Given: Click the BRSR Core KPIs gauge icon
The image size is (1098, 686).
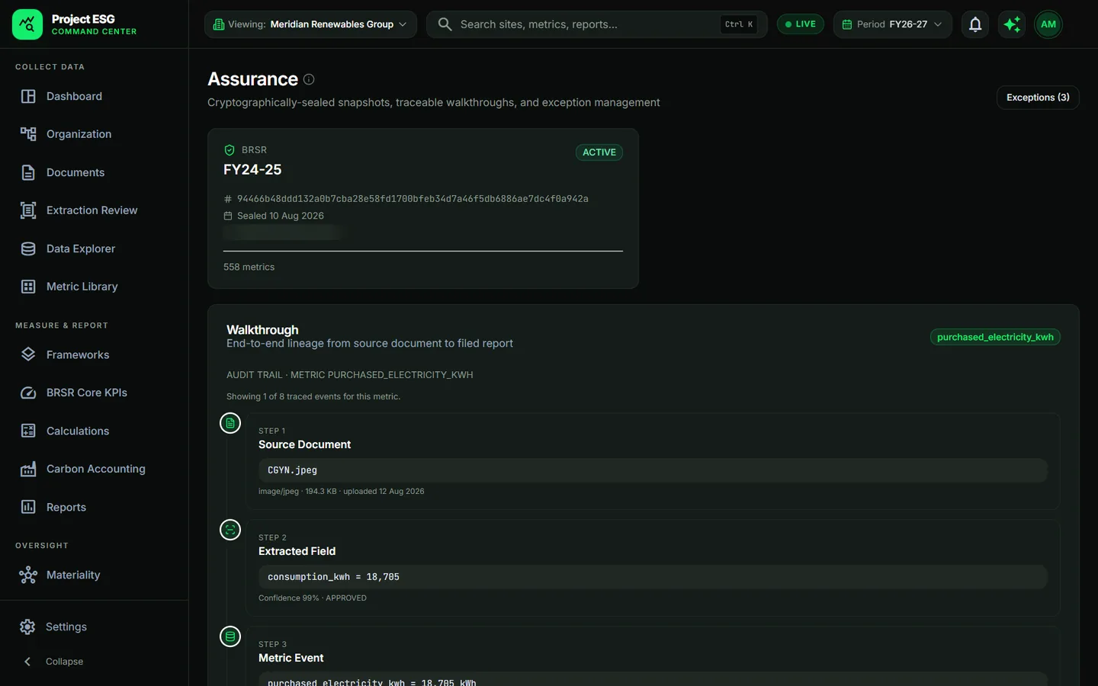Looking at the screenshot, I should tap(28, 393).
